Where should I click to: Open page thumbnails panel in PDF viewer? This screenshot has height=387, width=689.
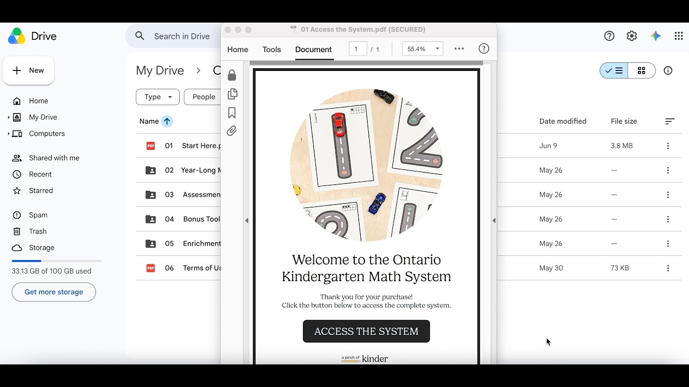click(x=232, y=94)
